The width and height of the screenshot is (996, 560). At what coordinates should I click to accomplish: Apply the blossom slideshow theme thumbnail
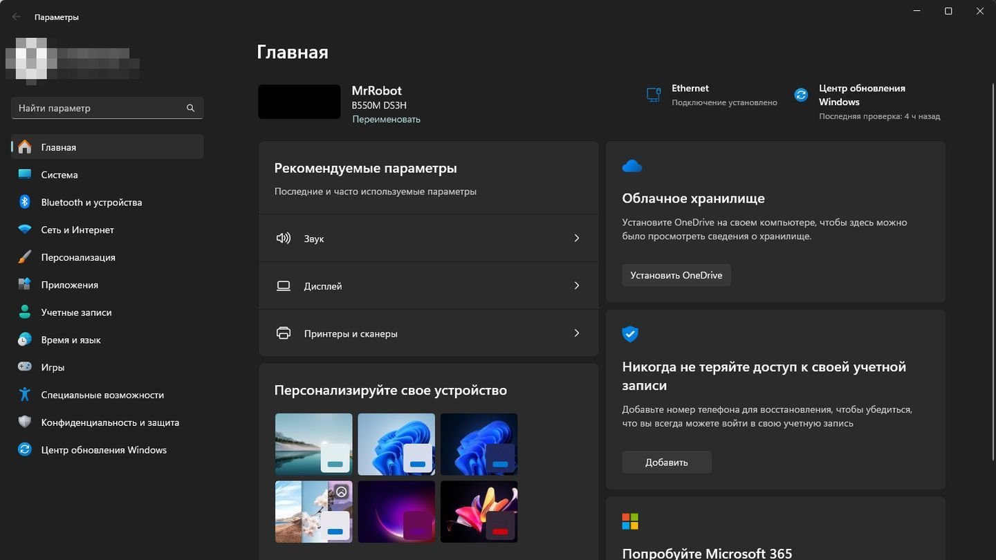click(313, 512)
